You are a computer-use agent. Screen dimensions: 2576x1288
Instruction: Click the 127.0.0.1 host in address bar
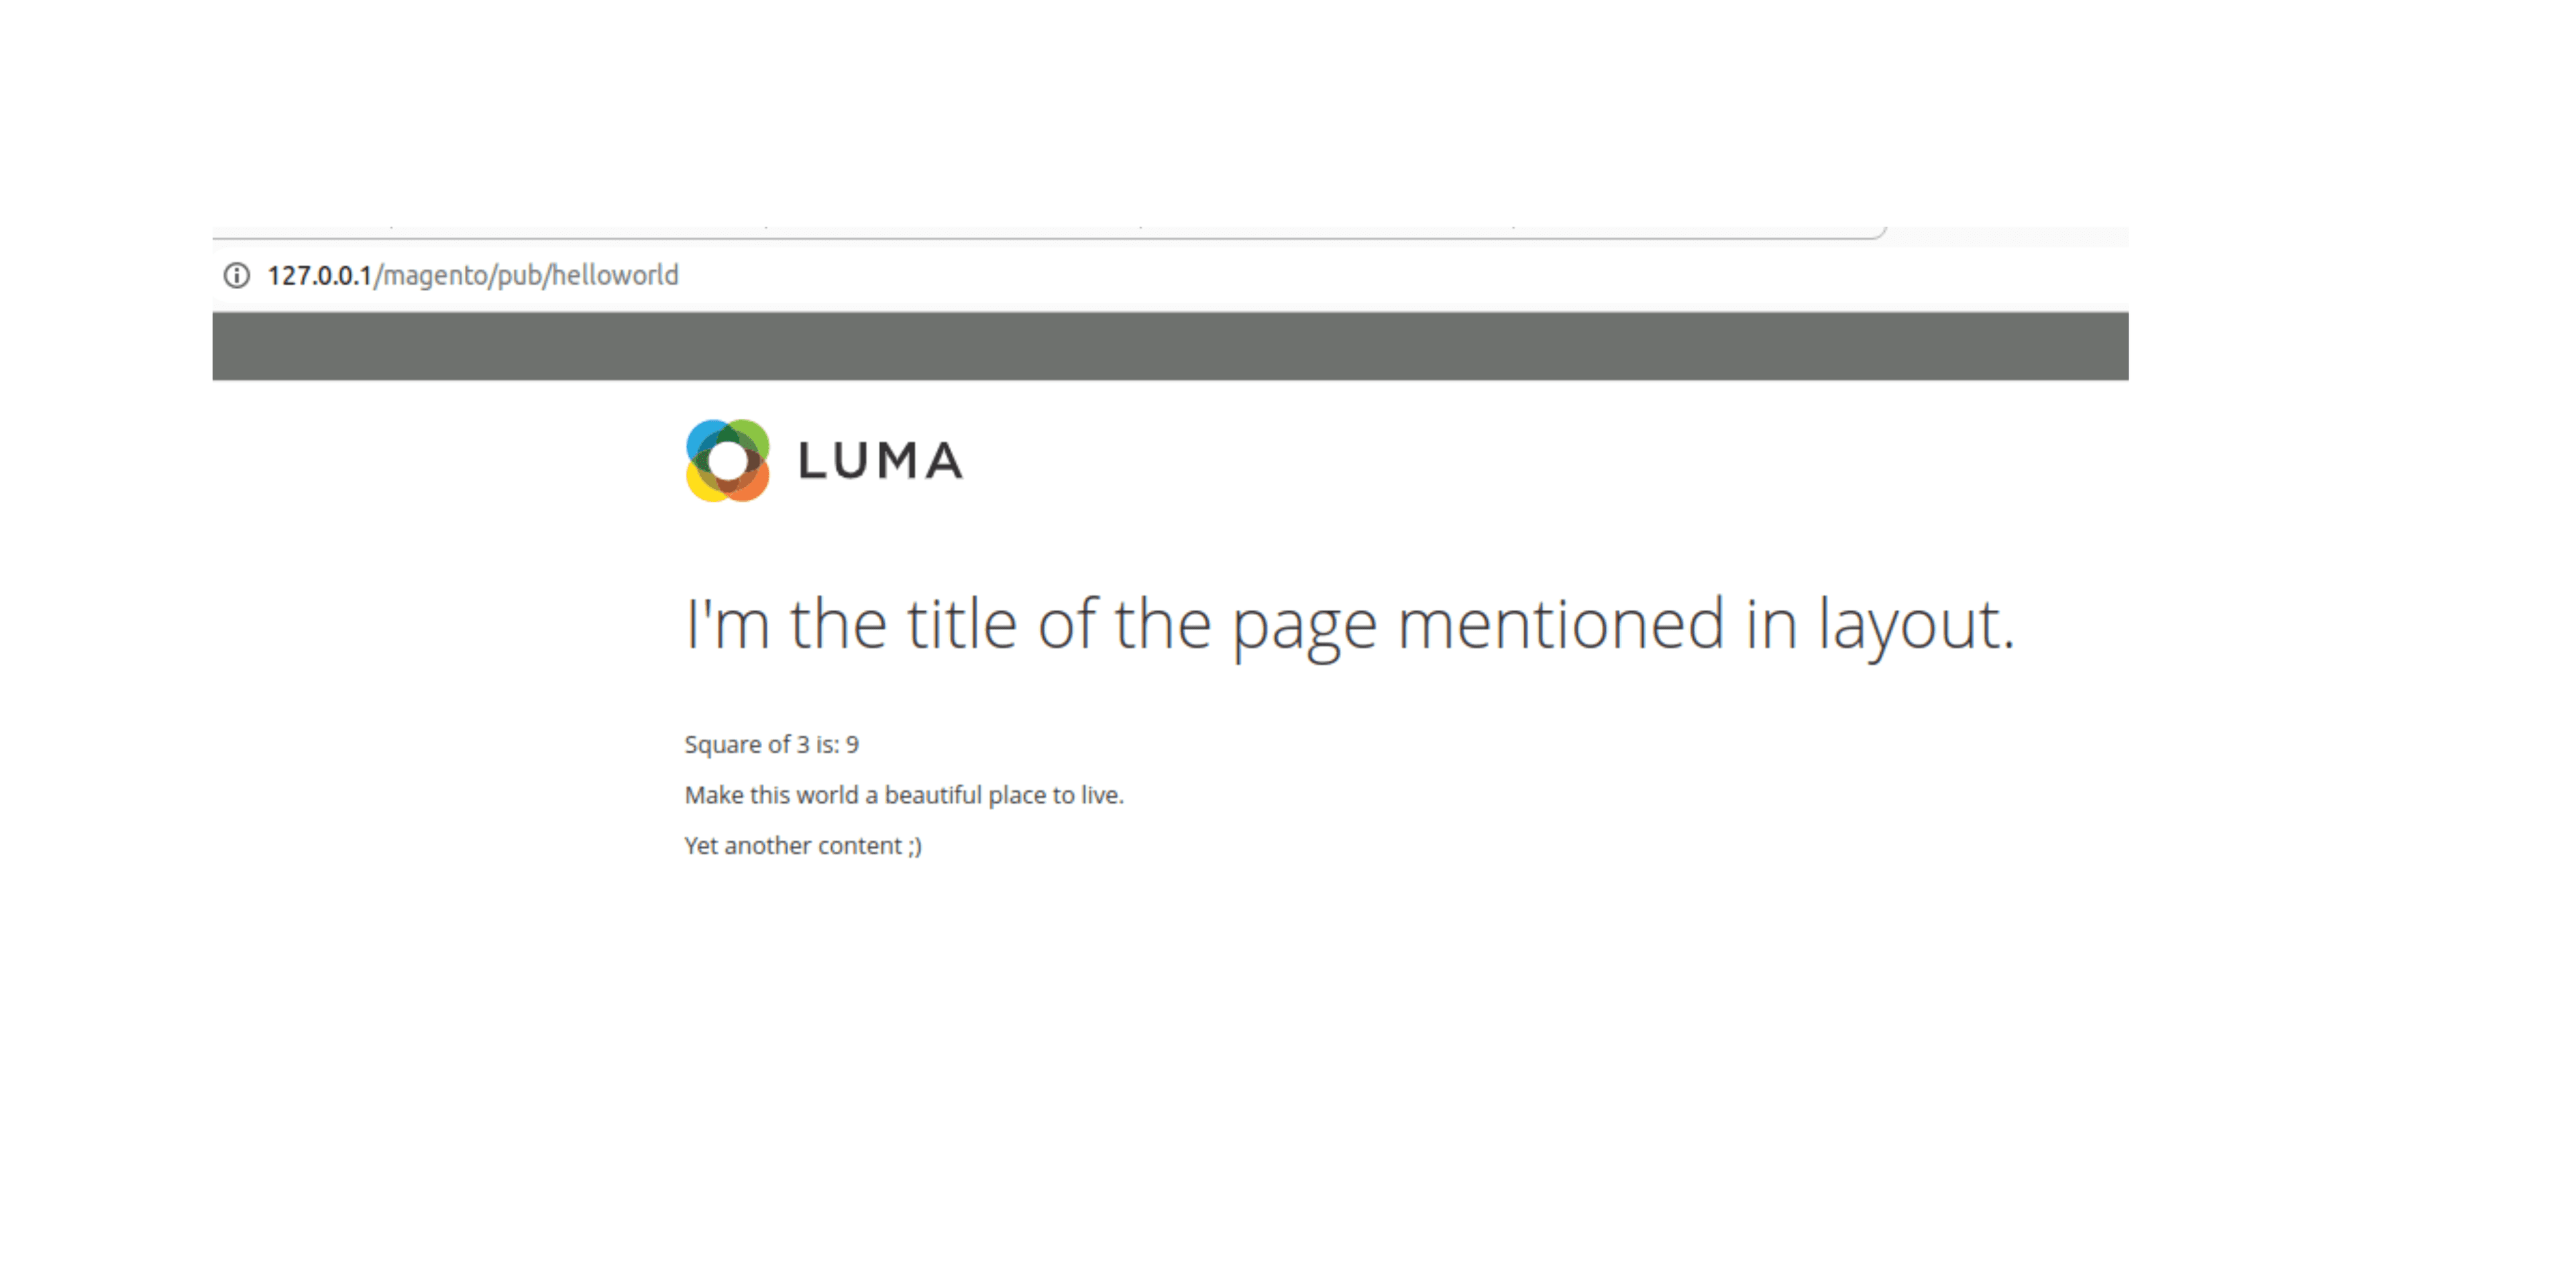319,275
